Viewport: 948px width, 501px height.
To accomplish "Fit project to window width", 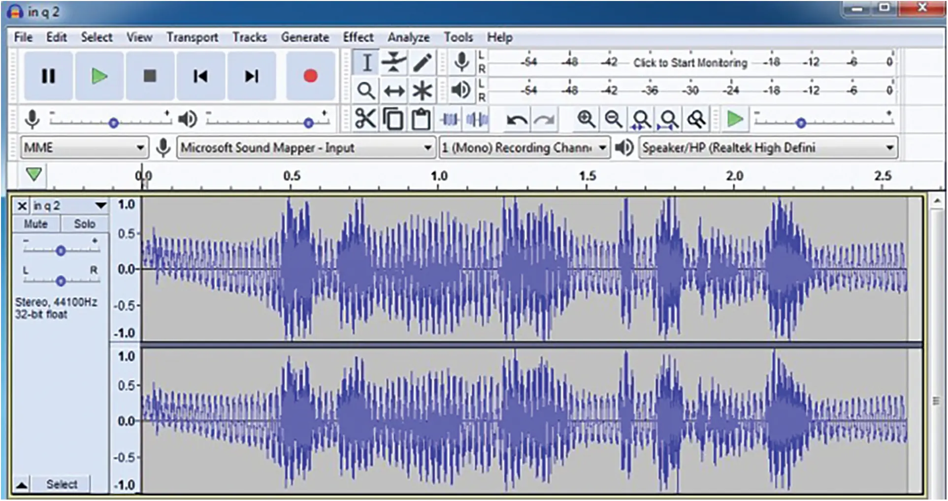I will point(669,119).
